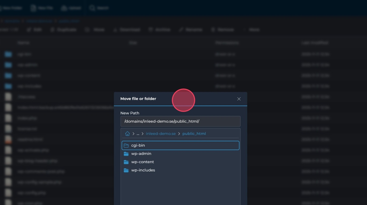367x205 pixels.
Task: Click the Download action in the toolbar
Action: 126,29
